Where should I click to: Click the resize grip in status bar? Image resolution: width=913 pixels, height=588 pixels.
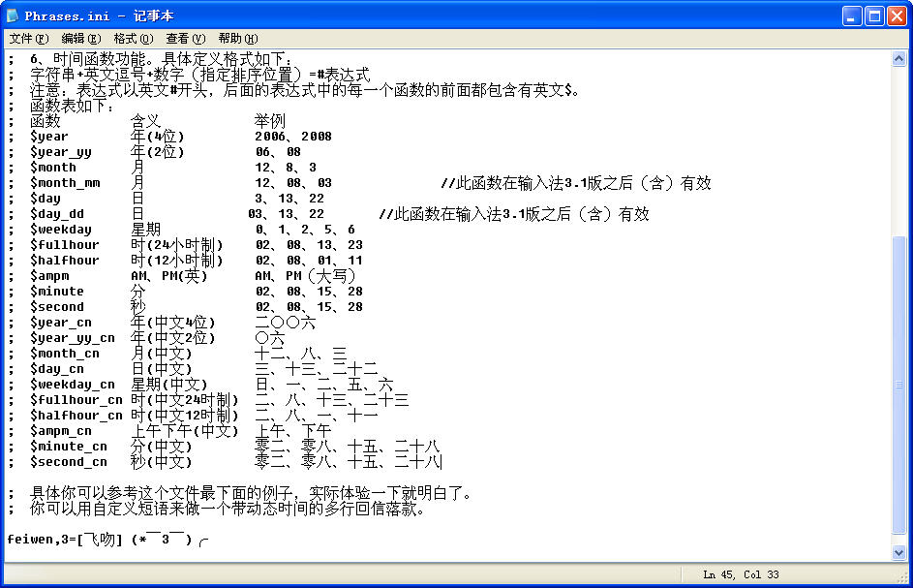(x=902, y=577)
